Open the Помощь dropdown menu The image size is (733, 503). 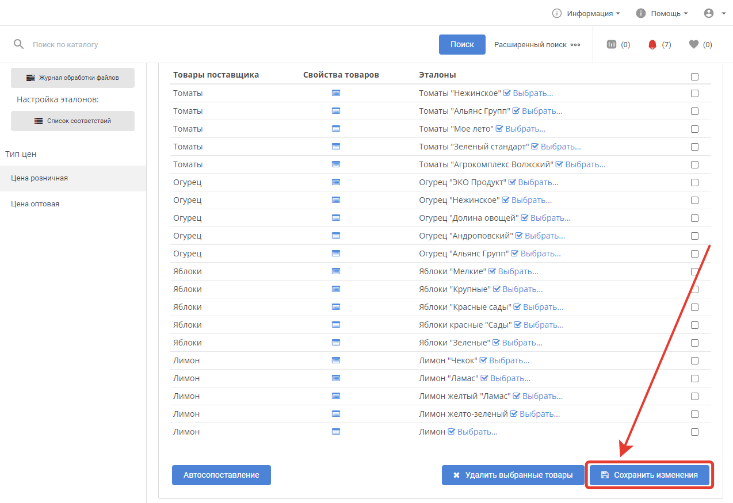[x=662, y=13]
